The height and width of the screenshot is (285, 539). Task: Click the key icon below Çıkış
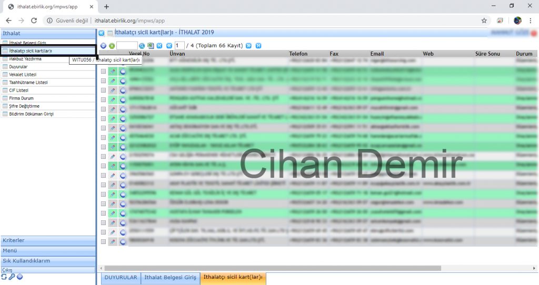coord(12,277)
